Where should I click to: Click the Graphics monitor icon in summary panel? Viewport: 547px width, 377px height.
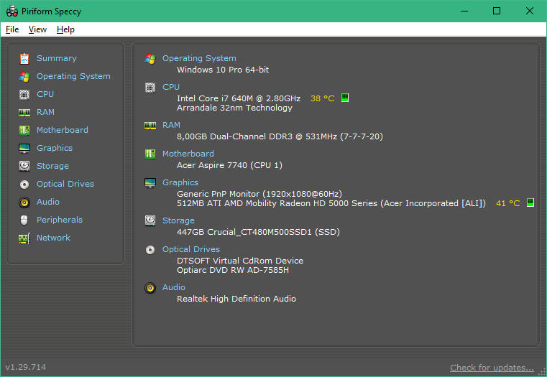click(150, 182)
